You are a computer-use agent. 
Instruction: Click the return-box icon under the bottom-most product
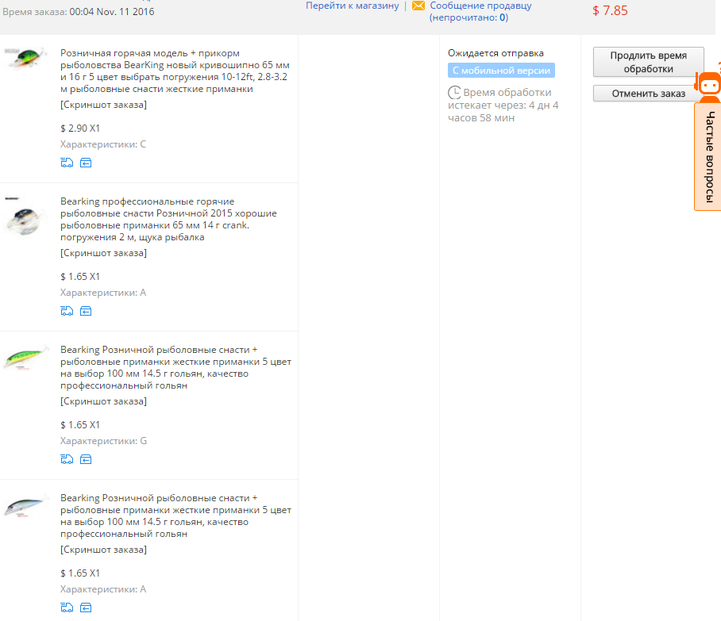[86, 608]
